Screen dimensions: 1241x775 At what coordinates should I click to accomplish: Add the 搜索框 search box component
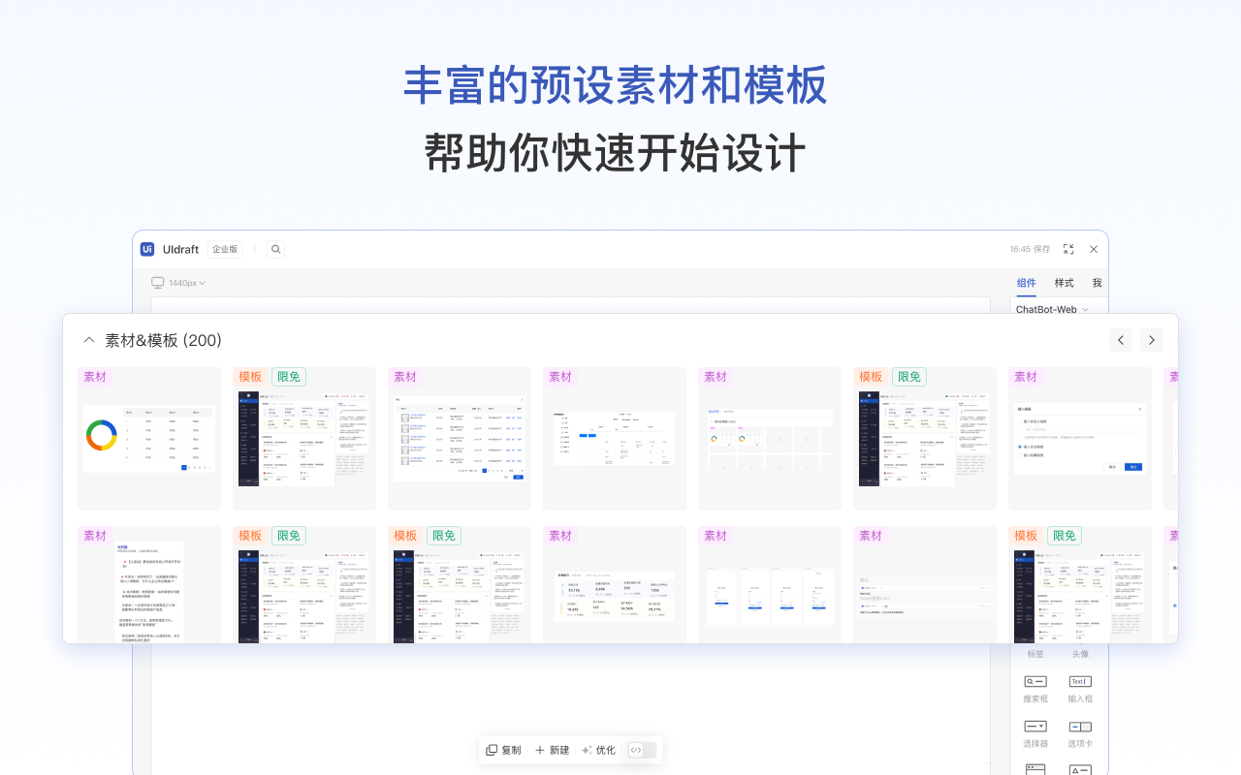[1035, 689]
